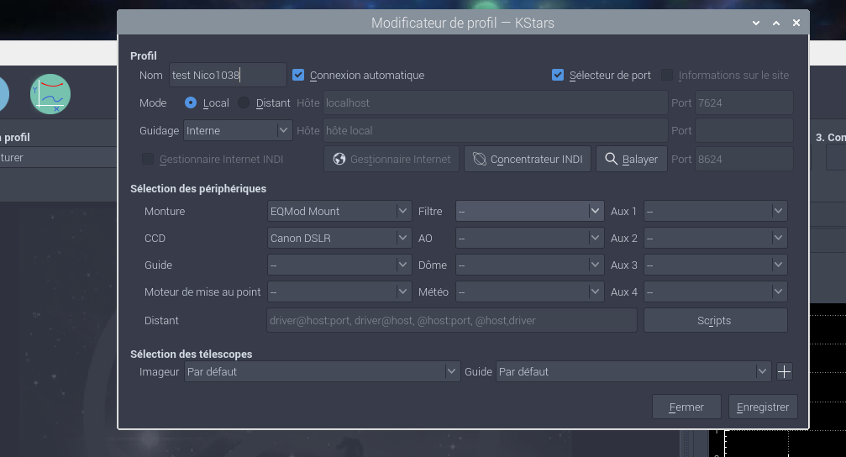Select the Local mode radio button

[191, 102]
